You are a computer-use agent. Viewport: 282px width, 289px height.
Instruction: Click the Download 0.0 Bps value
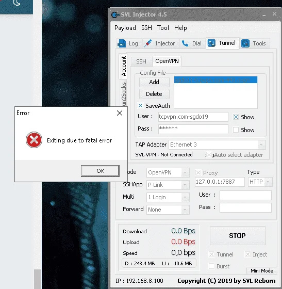point(183,231)
